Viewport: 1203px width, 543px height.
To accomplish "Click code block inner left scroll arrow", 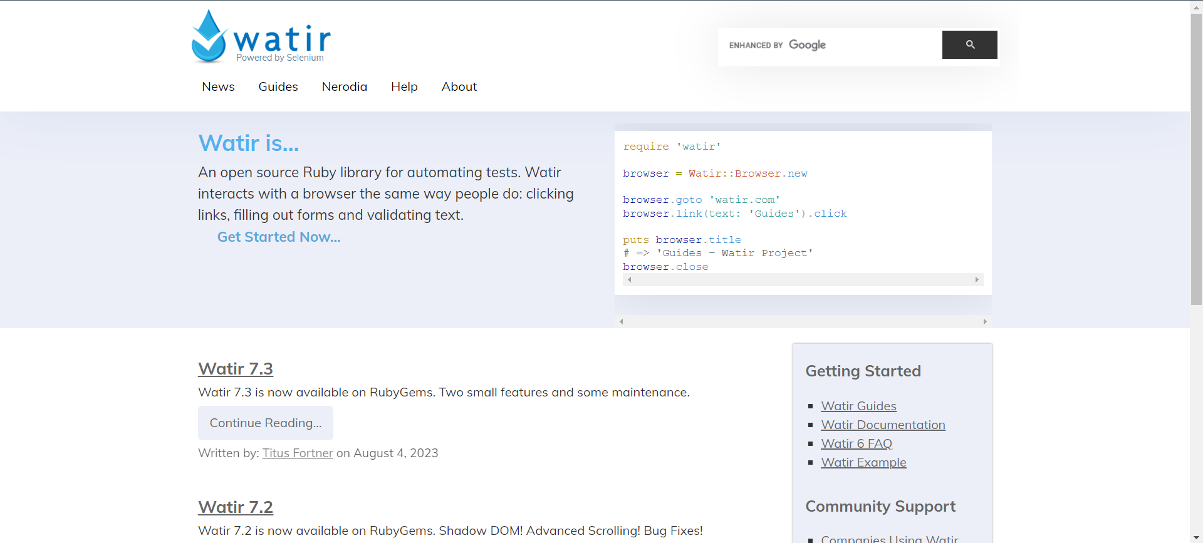I will coord(629,280).
